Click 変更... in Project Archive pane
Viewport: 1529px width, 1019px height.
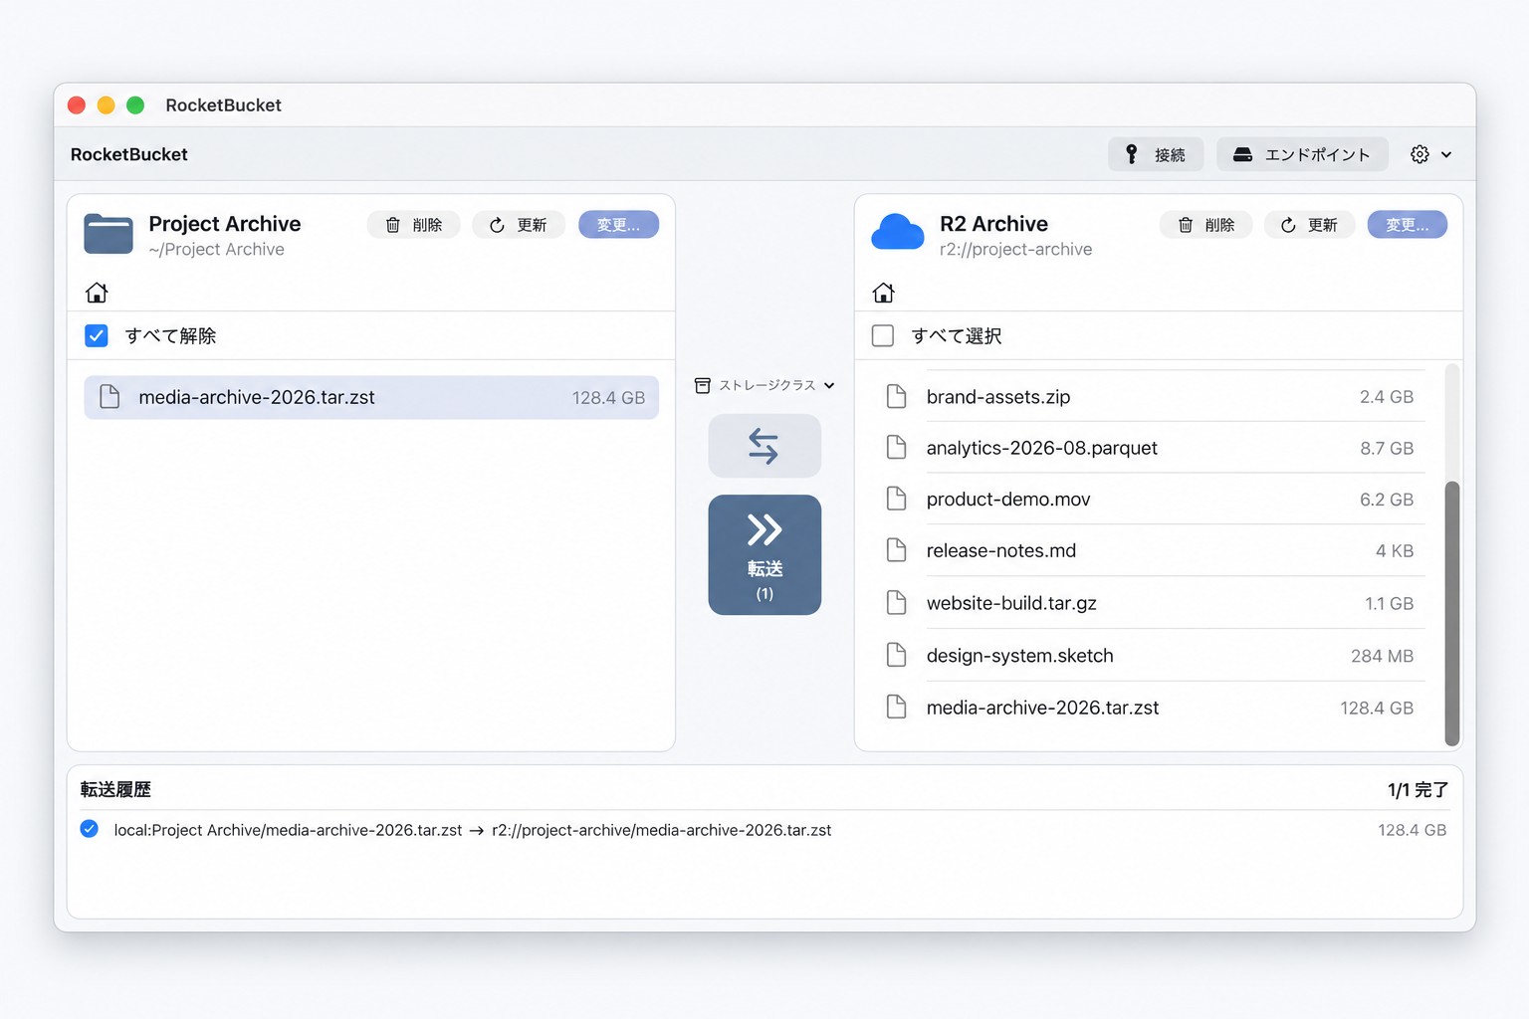(x=618, y=225)
